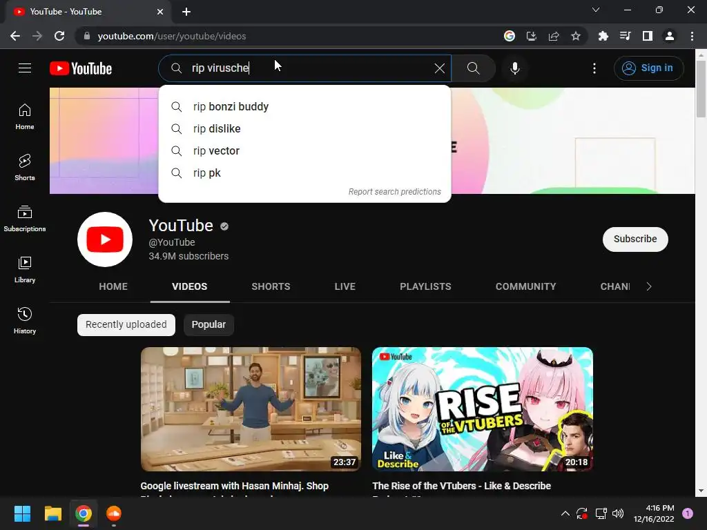Close the YouTube browser tab
Viewport: 707px width, 530px height.
[160, 12]
